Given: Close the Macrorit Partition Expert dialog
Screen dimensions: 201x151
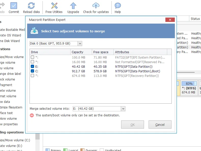Looking at the screenshot, I should coord(170,20).
